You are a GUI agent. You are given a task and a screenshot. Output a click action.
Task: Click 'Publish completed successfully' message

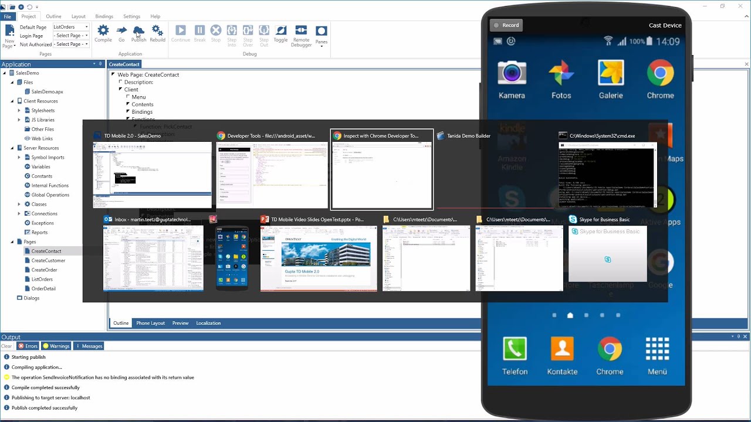45,408
